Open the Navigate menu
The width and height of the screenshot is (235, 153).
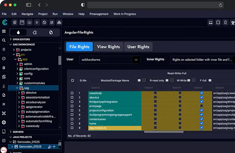click(x=27, y=14)
